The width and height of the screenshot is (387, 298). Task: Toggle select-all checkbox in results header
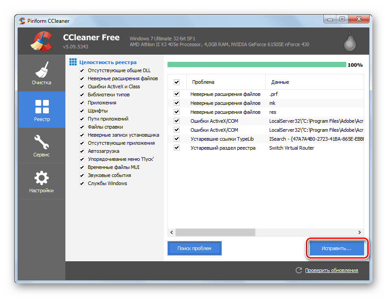pos(177,82)
